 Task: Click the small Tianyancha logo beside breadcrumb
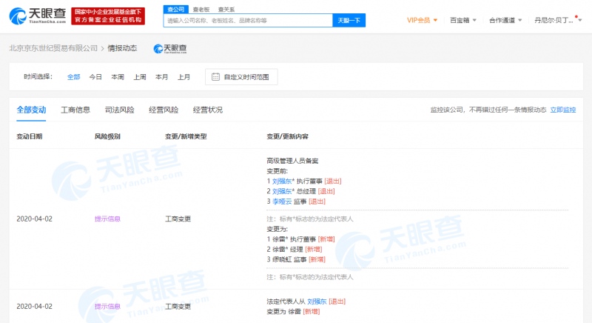tap(170, 48)
